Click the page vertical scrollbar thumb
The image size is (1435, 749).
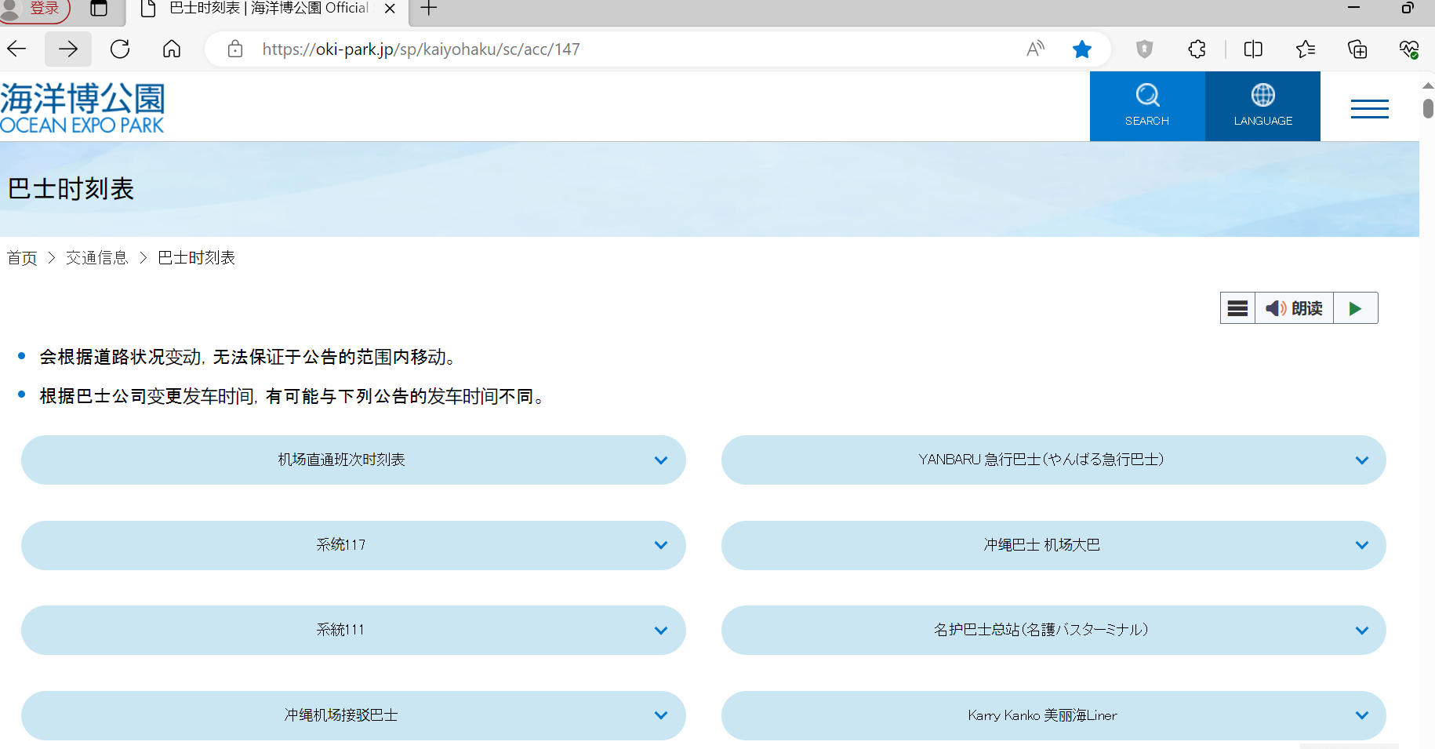tap(1428, 107)
